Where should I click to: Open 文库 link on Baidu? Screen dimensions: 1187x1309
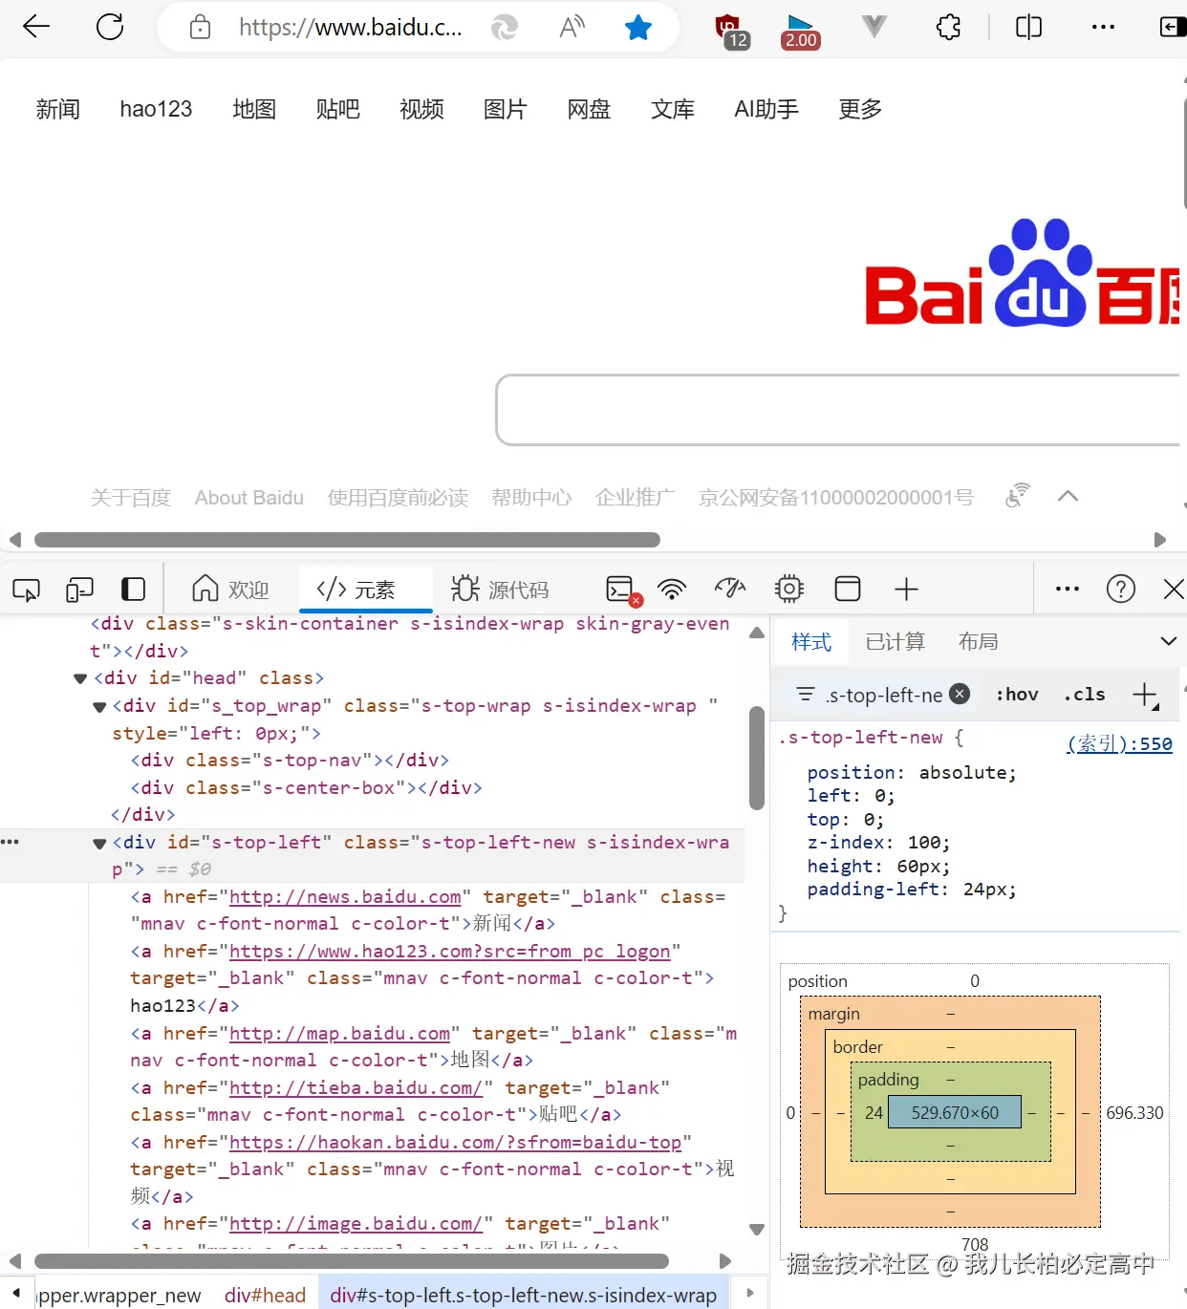673,109
